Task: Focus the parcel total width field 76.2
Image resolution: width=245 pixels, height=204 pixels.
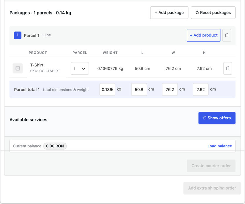Action: point(170,90)
